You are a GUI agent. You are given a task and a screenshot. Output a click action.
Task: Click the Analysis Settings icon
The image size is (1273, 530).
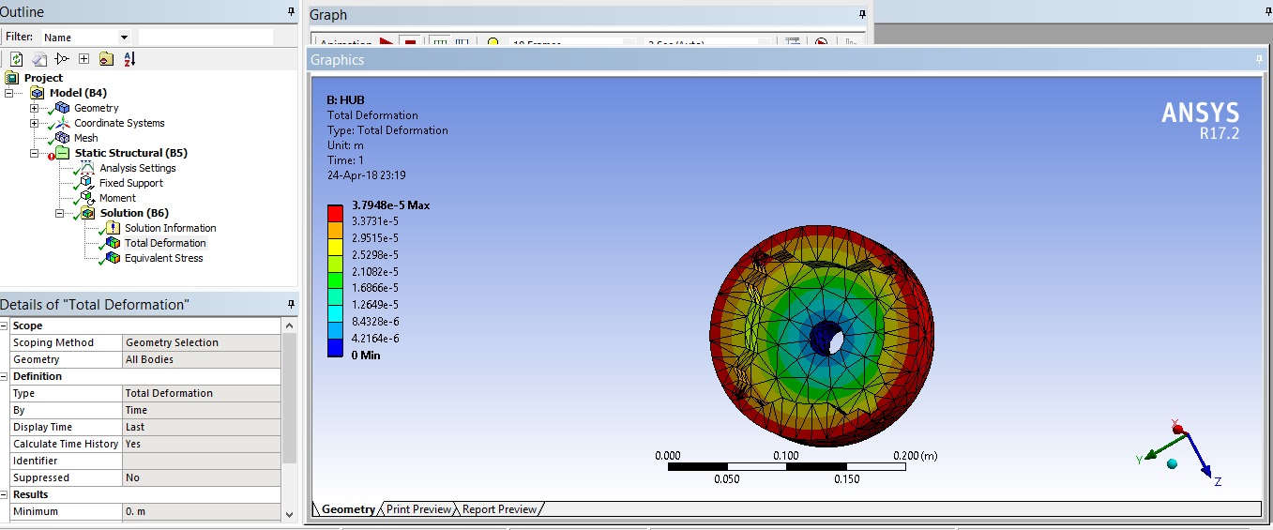click(x=88, y=168)
